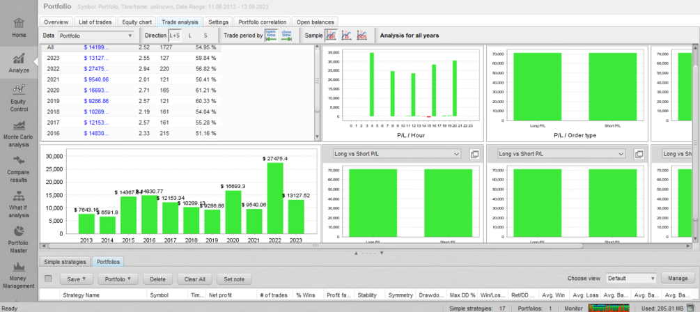
Task: Select the out-of-sample (OOS) icon
Action: 362,36
